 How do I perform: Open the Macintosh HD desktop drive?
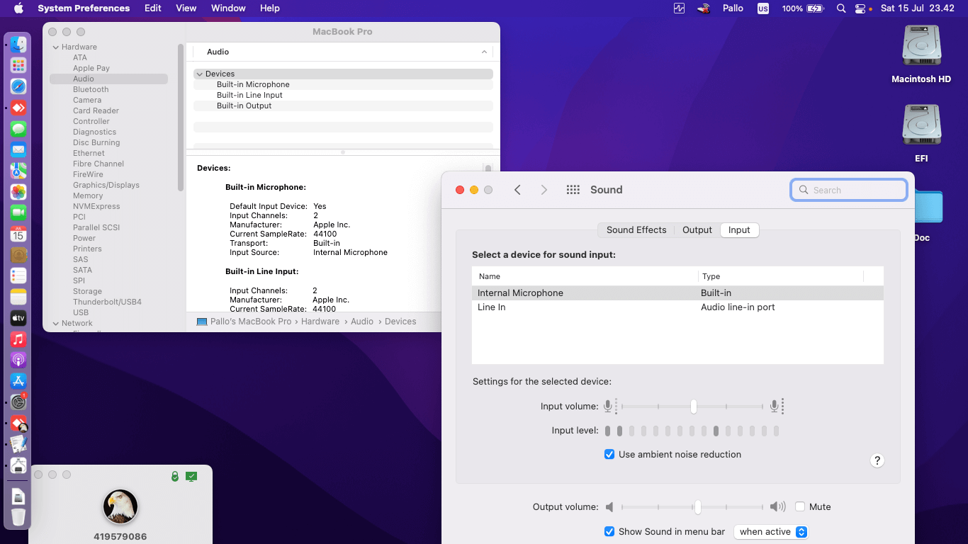coord(921,54)
